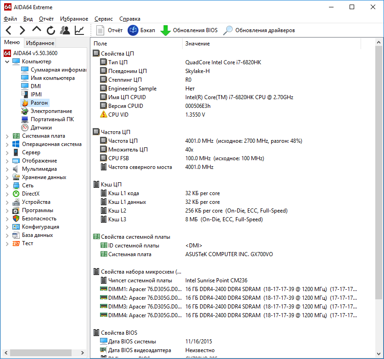
Task: Refresh the page with the circular arrow icon
Action: 51,30
